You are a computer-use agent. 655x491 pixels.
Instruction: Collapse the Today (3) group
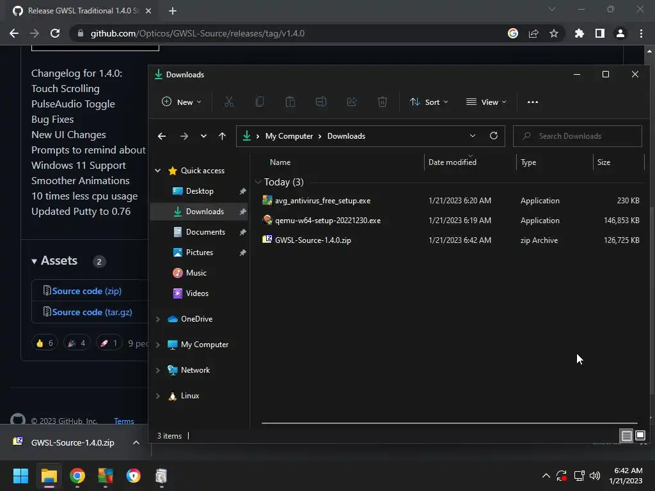[258, 182]
